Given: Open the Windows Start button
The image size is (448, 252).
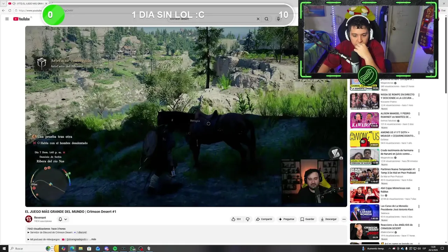Looking at the screenshot, I should click(3, 248).
